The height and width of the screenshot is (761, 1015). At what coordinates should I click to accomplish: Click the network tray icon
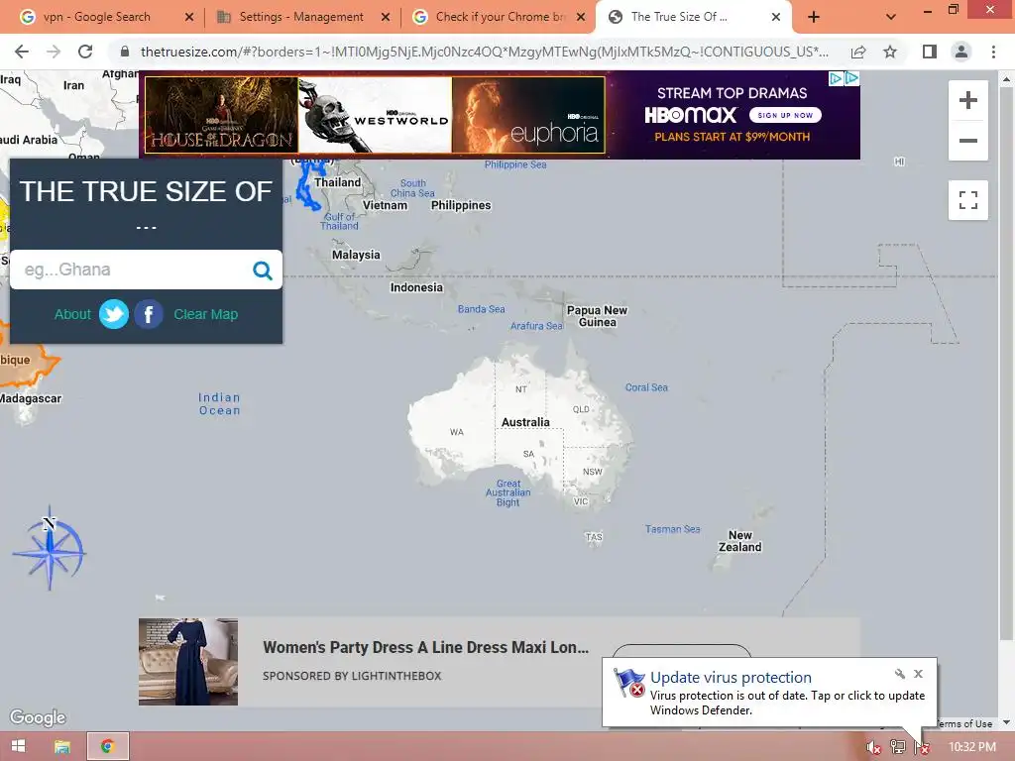point(898,747)
